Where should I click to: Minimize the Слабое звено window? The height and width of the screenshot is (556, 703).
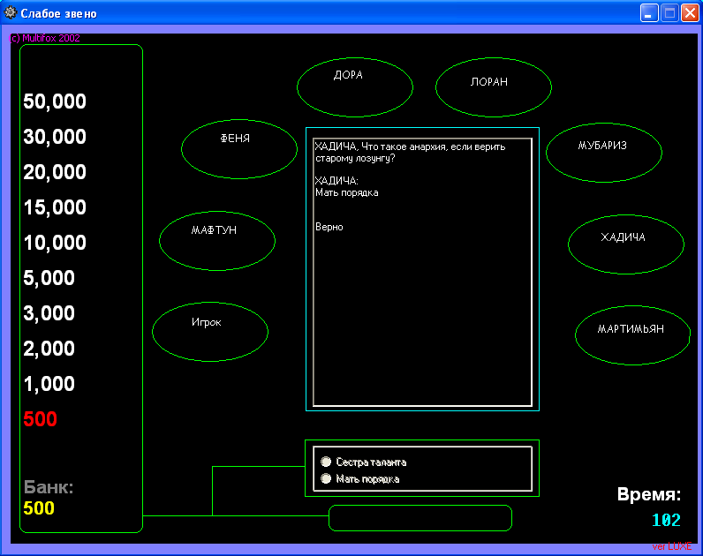tap(650, 13)
